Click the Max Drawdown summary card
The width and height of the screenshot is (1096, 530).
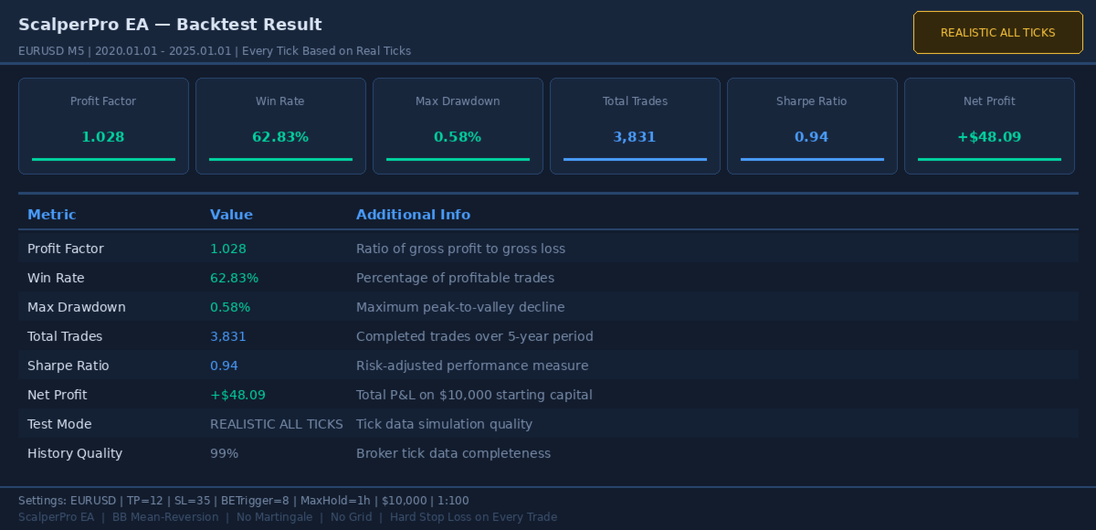click(x=458, y=125)
